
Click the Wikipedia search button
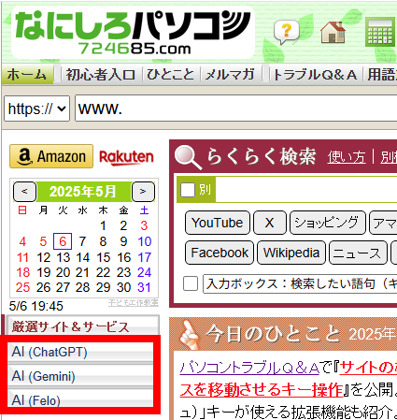click(x=291, y=253)
